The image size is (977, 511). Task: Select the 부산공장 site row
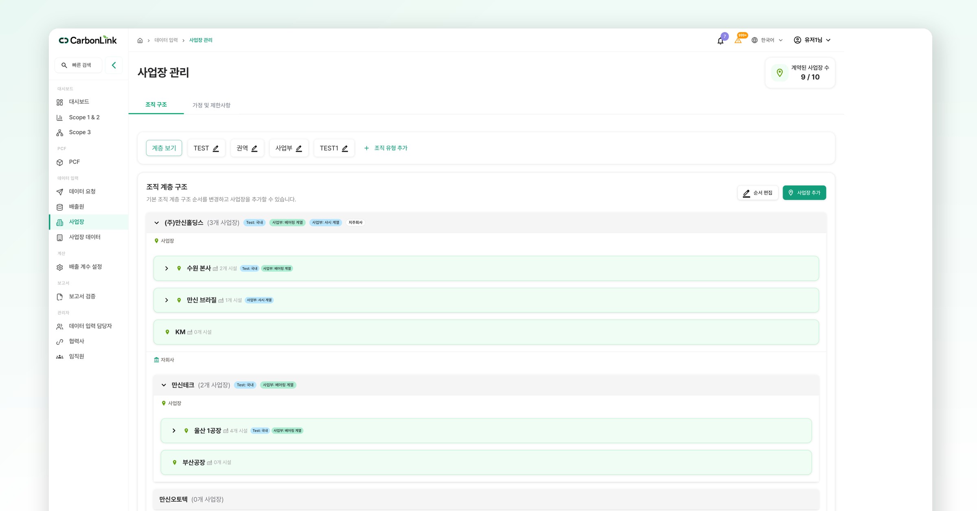click(x=486, y=462)
